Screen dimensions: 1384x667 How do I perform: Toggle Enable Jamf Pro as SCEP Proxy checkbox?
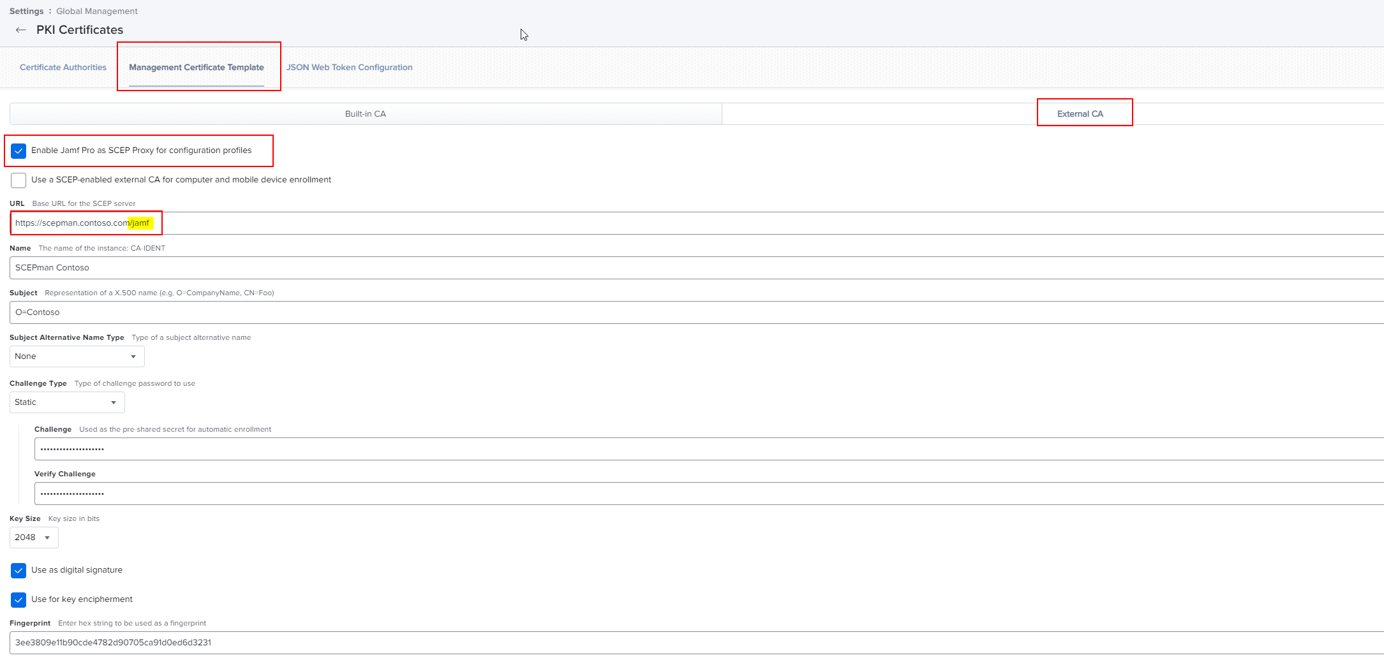pos(19,151)
